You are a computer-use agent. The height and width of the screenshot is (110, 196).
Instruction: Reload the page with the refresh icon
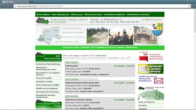(x=11, y=6)
